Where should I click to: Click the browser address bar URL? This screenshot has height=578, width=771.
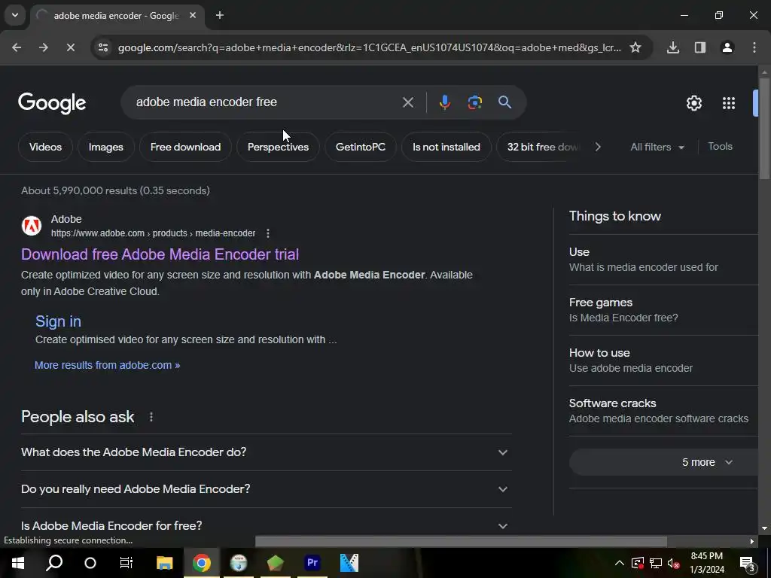[369, 47]
